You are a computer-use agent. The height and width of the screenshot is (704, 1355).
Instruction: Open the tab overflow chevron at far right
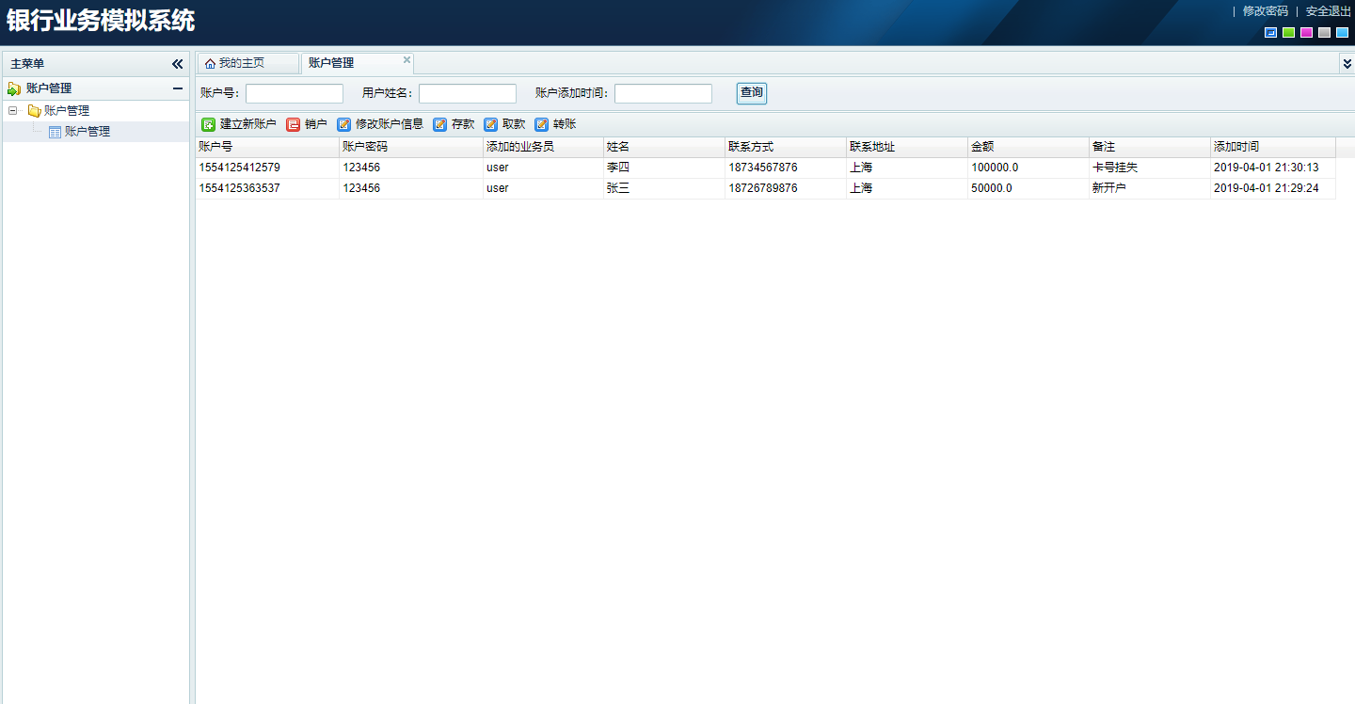click(x=1346, y=62)
